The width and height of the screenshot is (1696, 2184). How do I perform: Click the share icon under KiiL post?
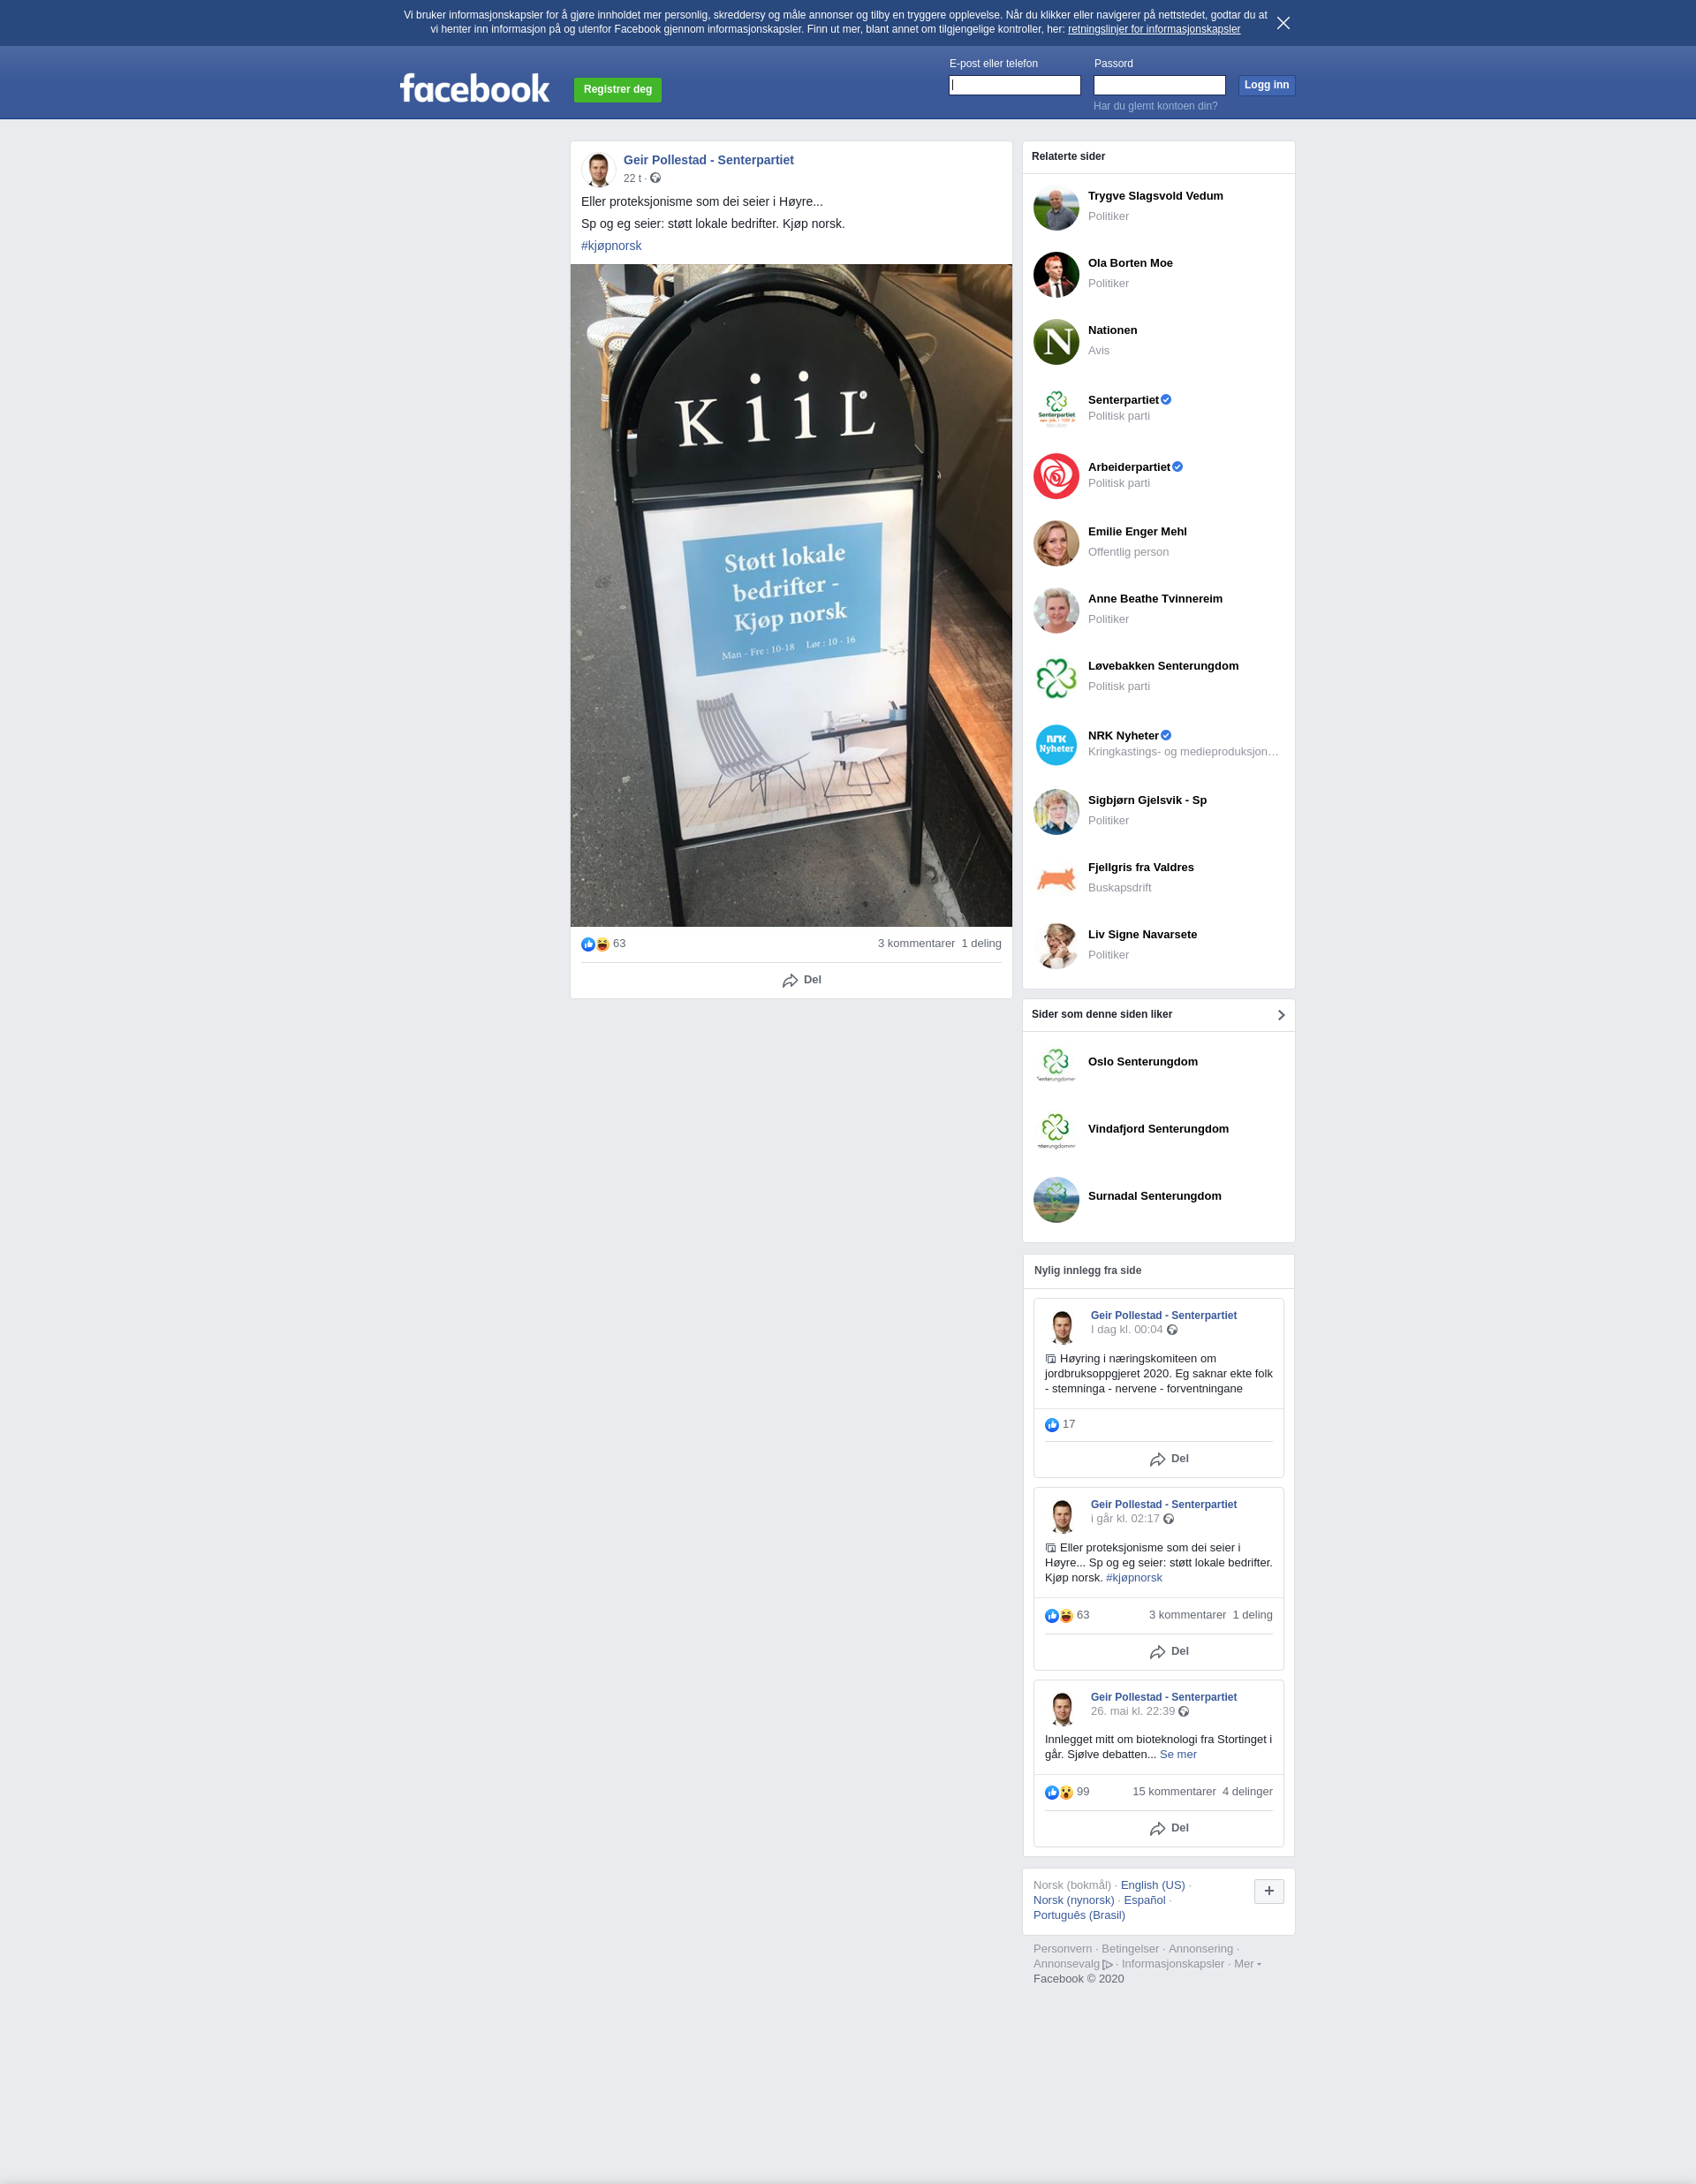coord(790,981)
